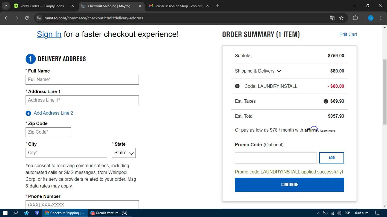Open the network Wi-Fi tray icon

[332, 213]
